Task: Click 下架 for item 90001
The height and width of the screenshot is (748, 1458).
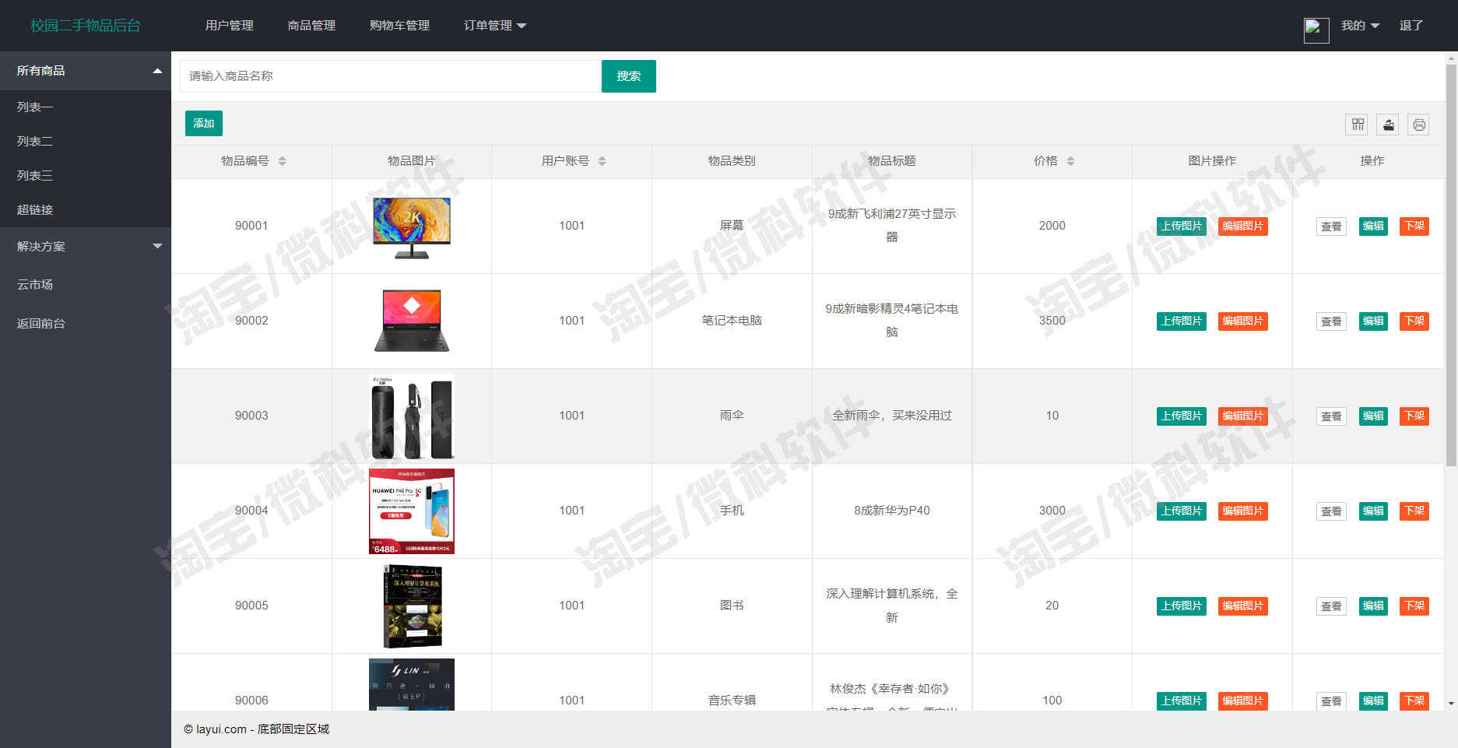Action: click(x=1414, y=227)
